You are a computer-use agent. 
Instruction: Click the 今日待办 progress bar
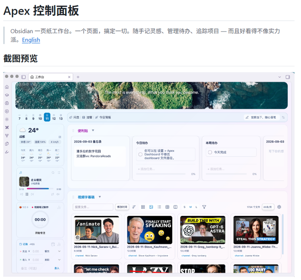click(x=161, y=174)
